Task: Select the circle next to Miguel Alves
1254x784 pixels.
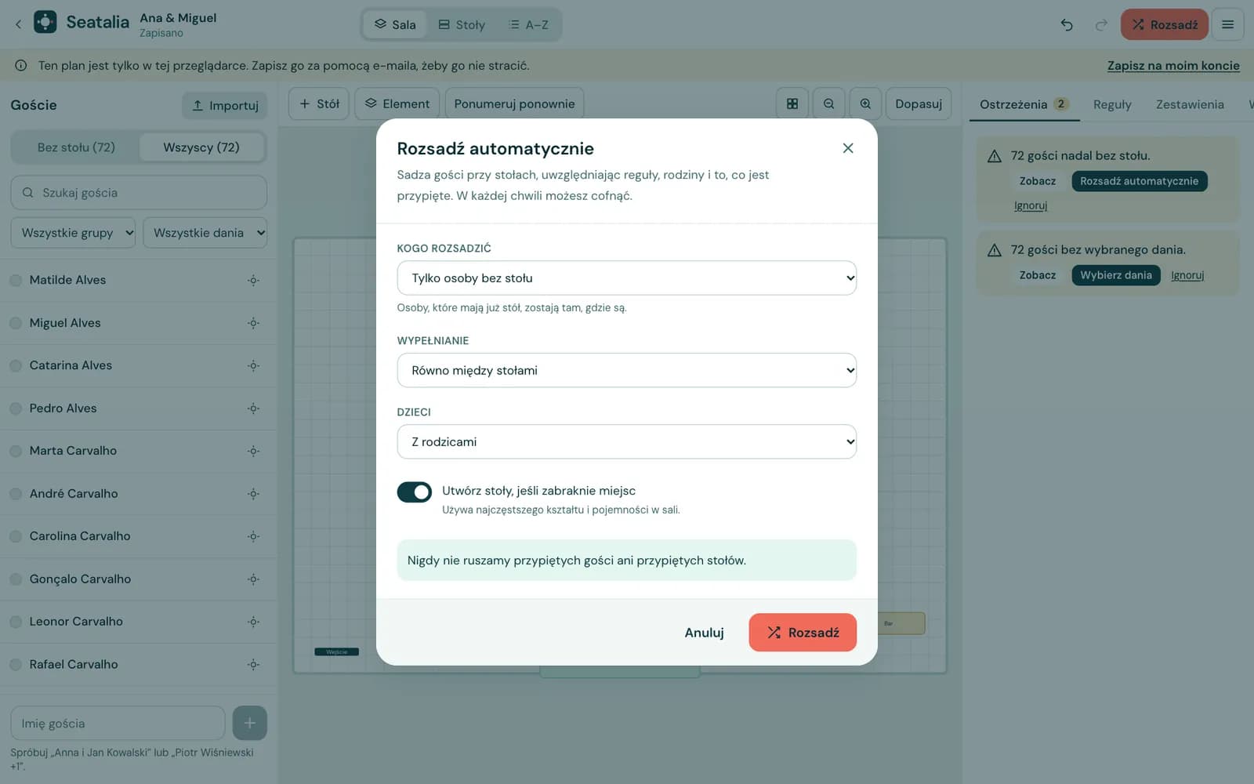Action: click(16, 323)
